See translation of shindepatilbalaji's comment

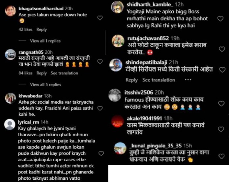pos(159,80)
